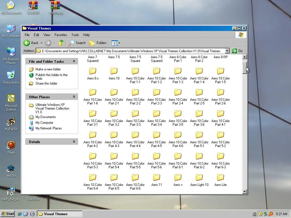Select the Microsoft Outlook desktop icon
The width and height of the screenshot is (291, 218).
tap(11, 103)
